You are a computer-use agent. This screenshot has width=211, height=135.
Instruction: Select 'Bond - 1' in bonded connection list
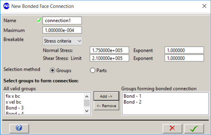pos(132,96)
